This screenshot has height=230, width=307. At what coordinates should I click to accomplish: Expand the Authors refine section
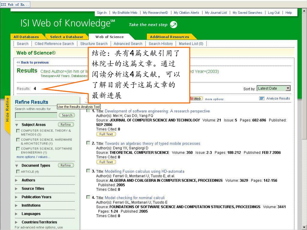click(x=16, y=180)
